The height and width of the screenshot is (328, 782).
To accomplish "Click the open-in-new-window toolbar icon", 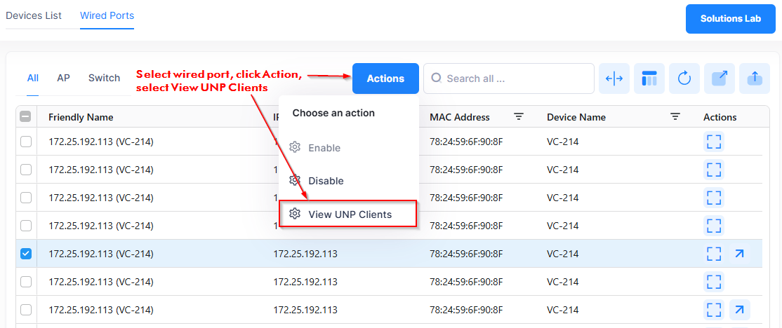I will tap(720, 78).
